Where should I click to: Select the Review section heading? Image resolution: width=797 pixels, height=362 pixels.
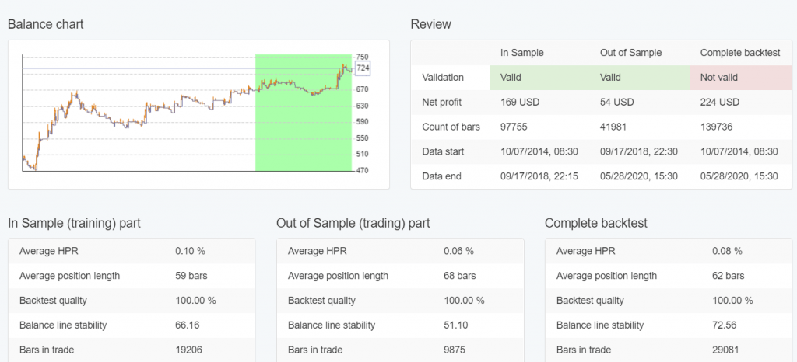(430, 24)
